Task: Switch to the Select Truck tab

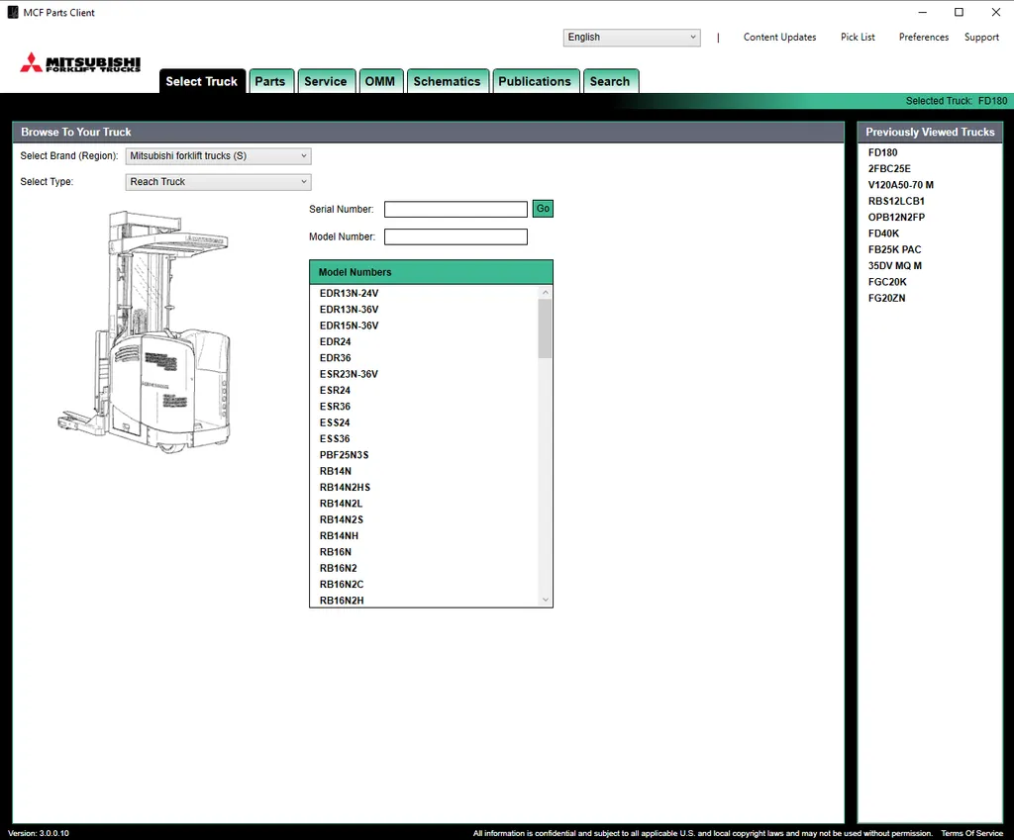Action: click(x=202, y=81)
